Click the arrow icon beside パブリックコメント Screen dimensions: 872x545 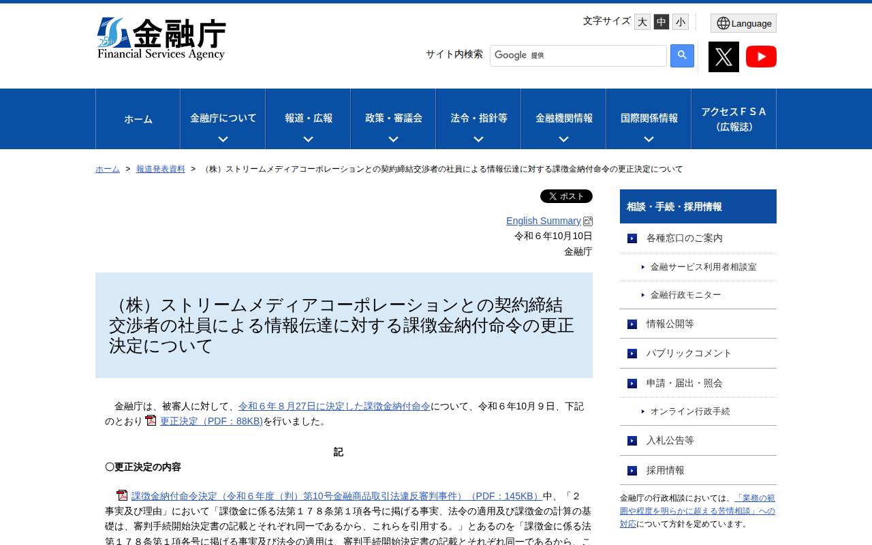coord(632,354)
